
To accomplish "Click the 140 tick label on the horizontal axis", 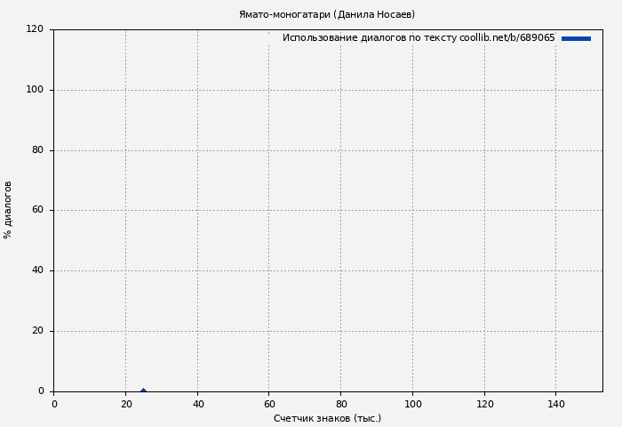I will pos(556,404).
